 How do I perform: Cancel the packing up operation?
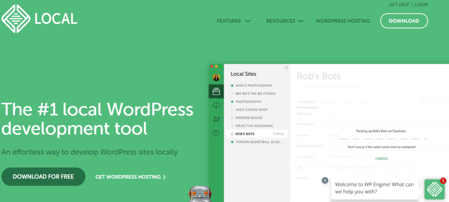coord(381,158)
